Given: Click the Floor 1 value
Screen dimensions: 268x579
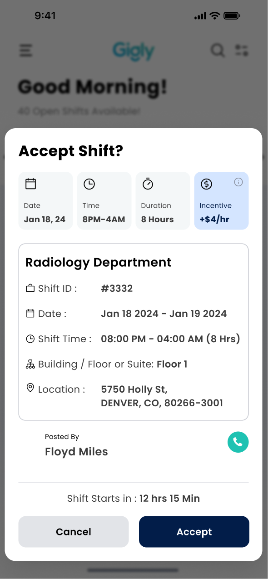Looking at the screenshot, I should coord(172,364).
